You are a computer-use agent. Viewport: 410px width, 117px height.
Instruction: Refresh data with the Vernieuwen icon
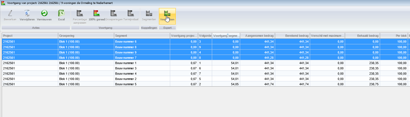44,13
